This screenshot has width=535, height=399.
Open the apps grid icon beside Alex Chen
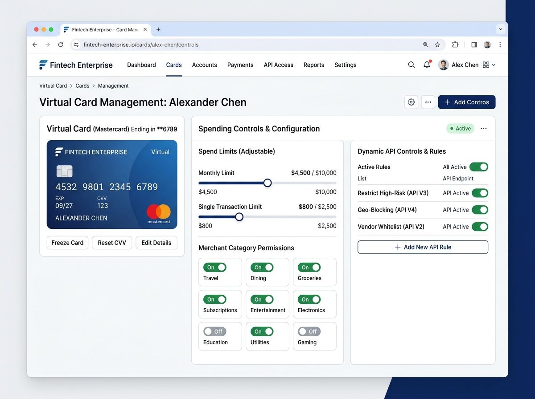486,65
